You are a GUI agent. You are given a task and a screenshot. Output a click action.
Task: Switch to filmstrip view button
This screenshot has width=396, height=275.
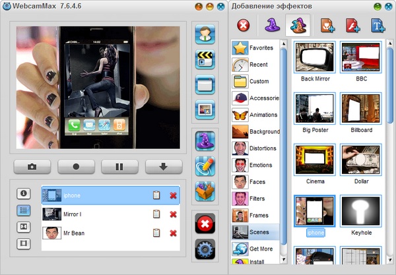(24, 244)
